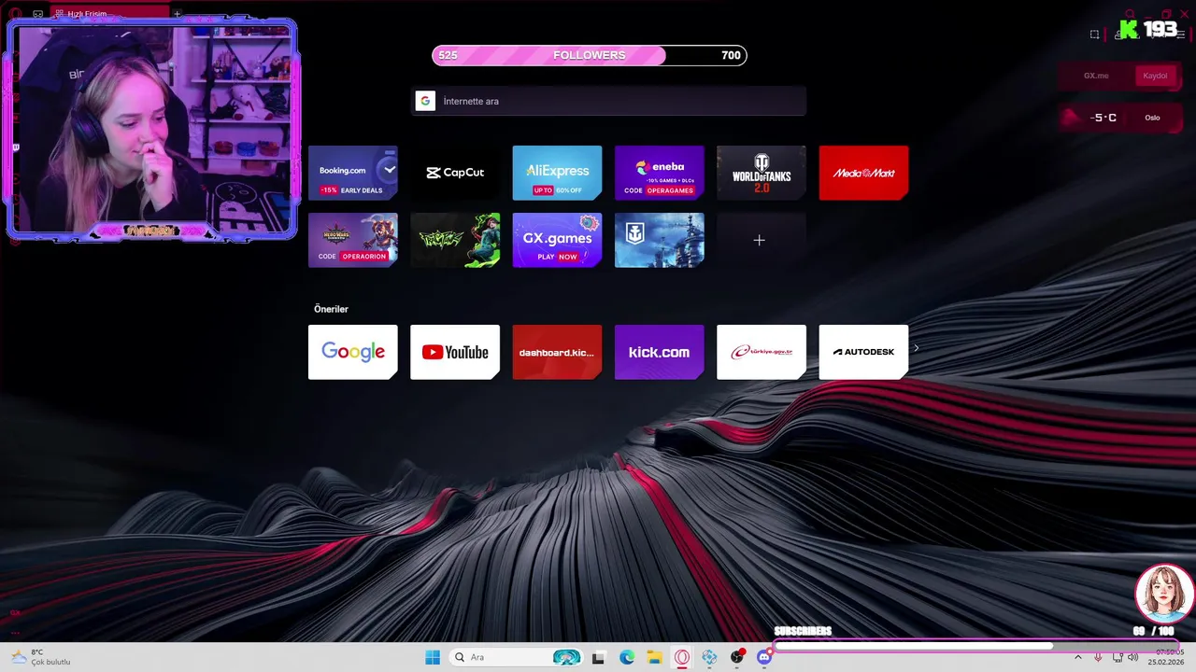Click the -5°C temperature reading
Screen dimensions: 1196x672
[1103, 118]
